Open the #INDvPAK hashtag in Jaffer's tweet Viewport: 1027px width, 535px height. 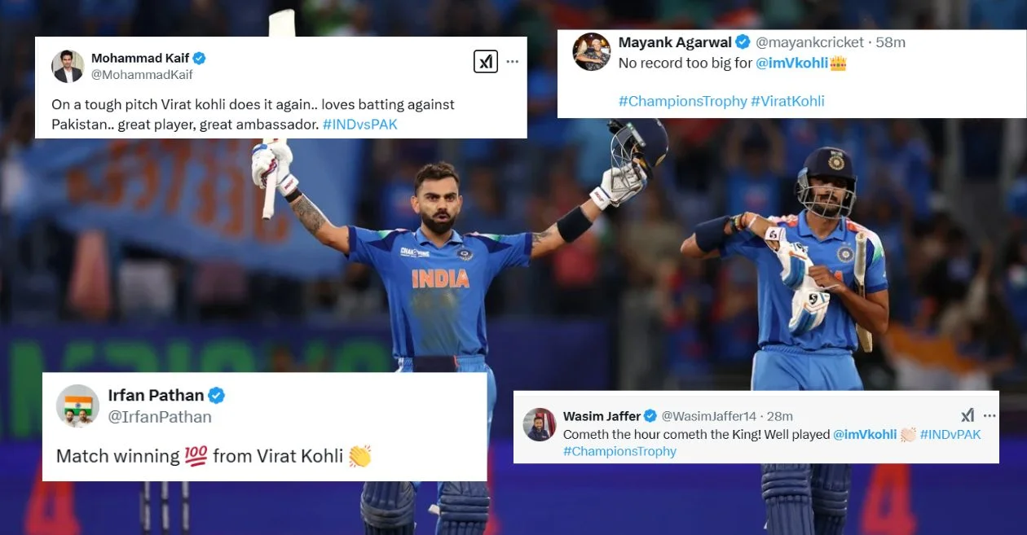(950, 435)
